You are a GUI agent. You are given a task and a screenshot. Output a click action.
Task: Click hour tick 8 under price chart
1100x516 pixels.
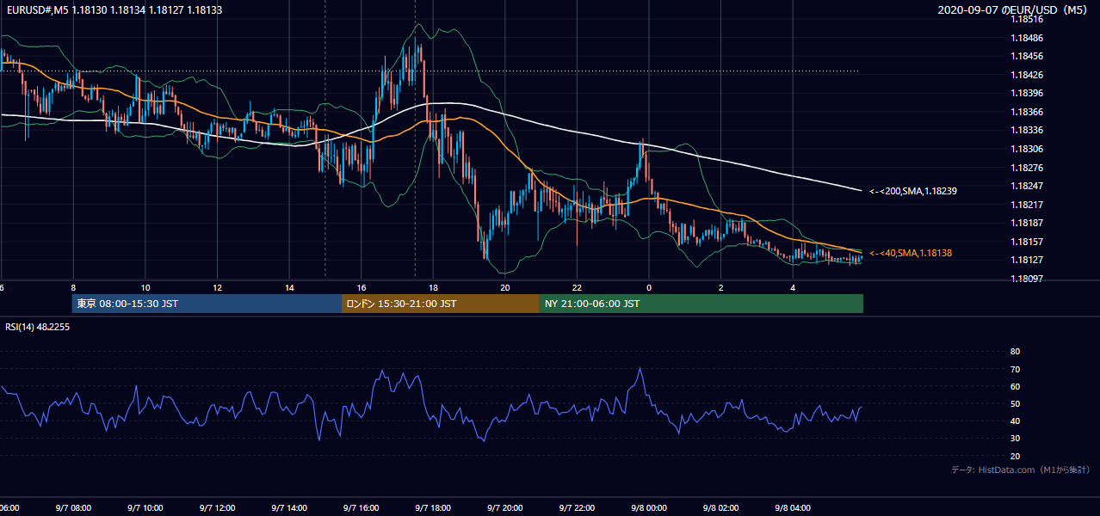pos(73,287)
